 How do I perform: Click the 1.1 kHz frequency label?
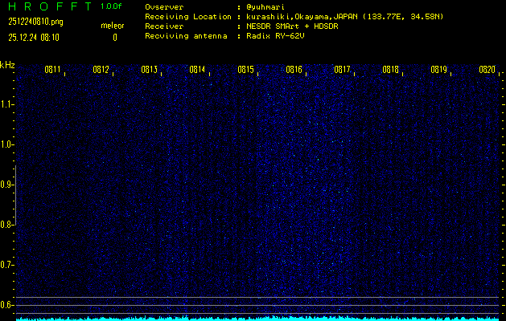[7, 104]
